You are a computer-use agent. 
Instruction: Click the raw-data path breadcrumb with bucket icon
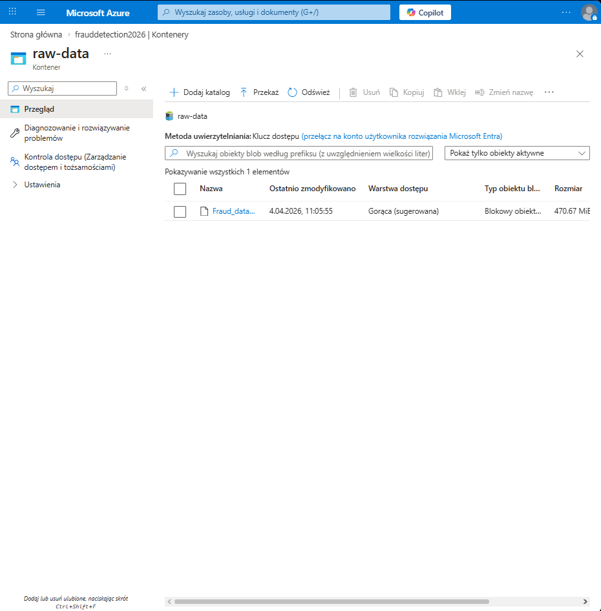[186, 116]
